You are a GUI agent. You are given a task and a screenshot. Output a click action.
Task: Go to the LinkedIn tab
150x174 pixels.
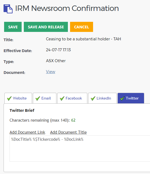(x=102, y=98)
